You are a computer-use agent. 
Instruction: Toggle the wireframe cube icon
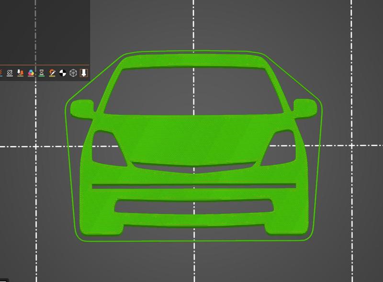73,73
